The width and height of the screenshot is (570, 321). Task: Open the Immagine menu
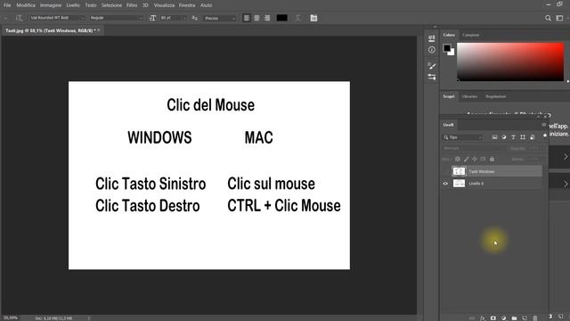point(51,5)
